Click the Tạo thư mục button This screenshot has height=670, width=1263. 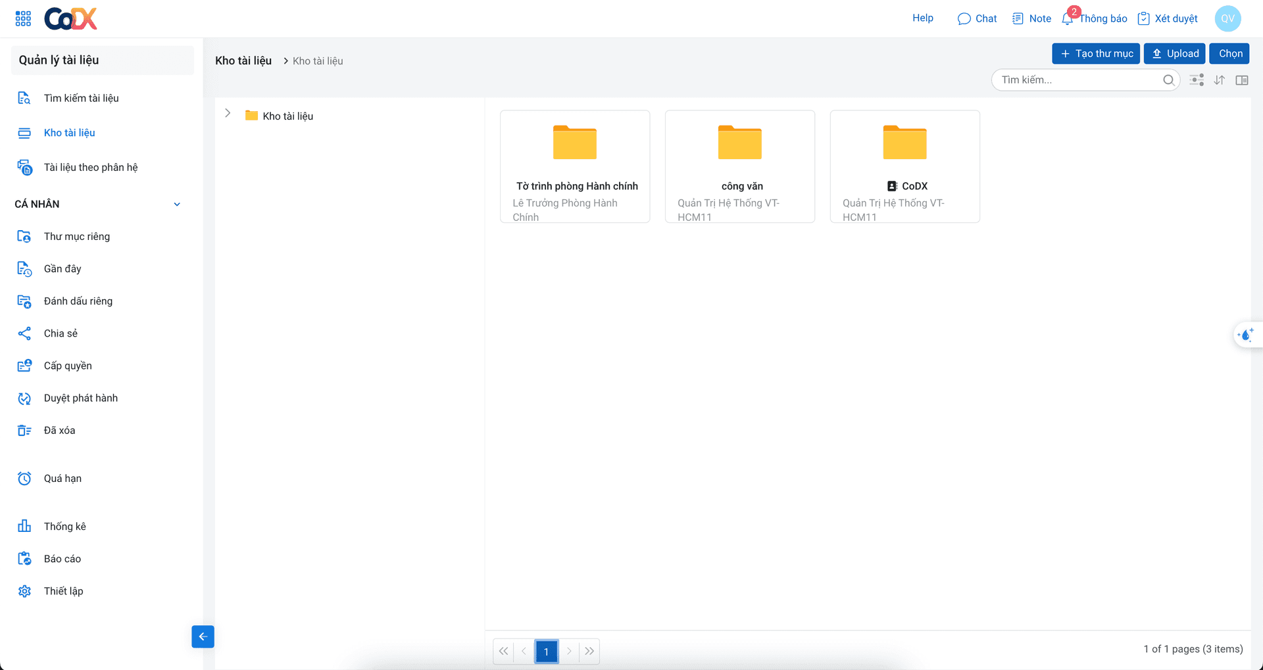tap(1096, 54)
